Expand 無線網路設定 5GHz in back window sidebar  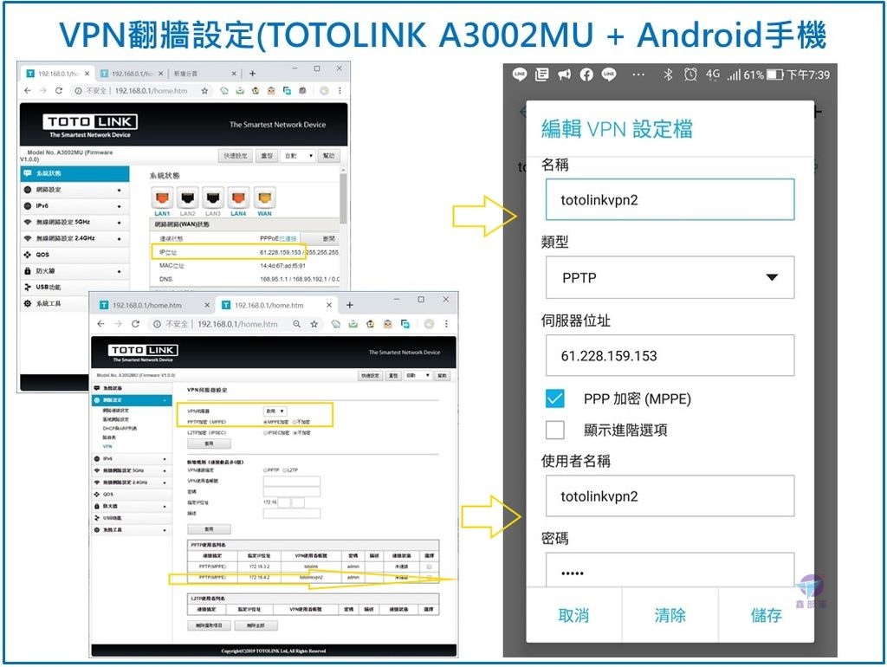click(74, 223)
